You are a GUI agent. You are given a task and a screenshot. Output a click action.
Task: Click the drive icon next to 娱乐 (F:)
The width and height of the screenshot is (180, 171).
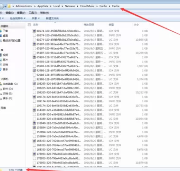click(x=1, y=99)
